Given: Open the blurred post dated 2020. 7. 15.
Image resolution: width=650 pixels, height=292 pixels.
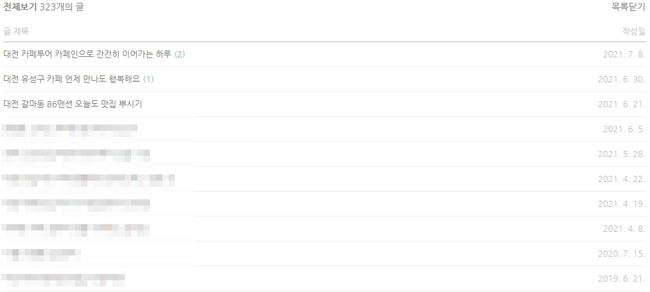Looking at the screenshot, I should 42,253.
